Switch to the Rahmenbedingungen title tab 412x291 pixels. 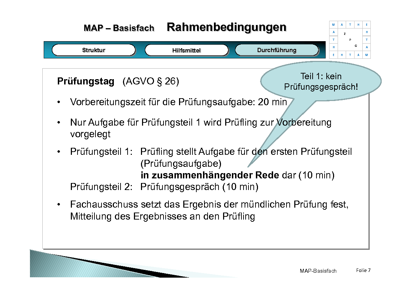(227, 26)
